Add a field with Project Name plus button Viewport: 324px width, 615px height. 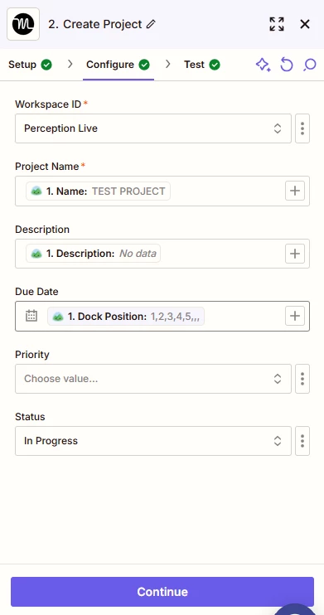295,191
